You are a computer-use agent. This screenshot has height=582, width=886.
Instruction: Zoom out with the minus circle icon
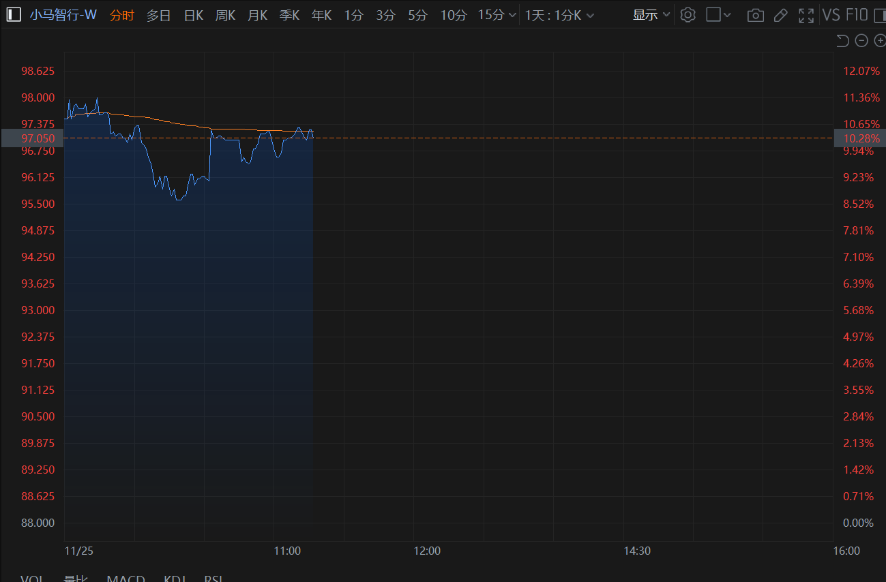(861, 41)
